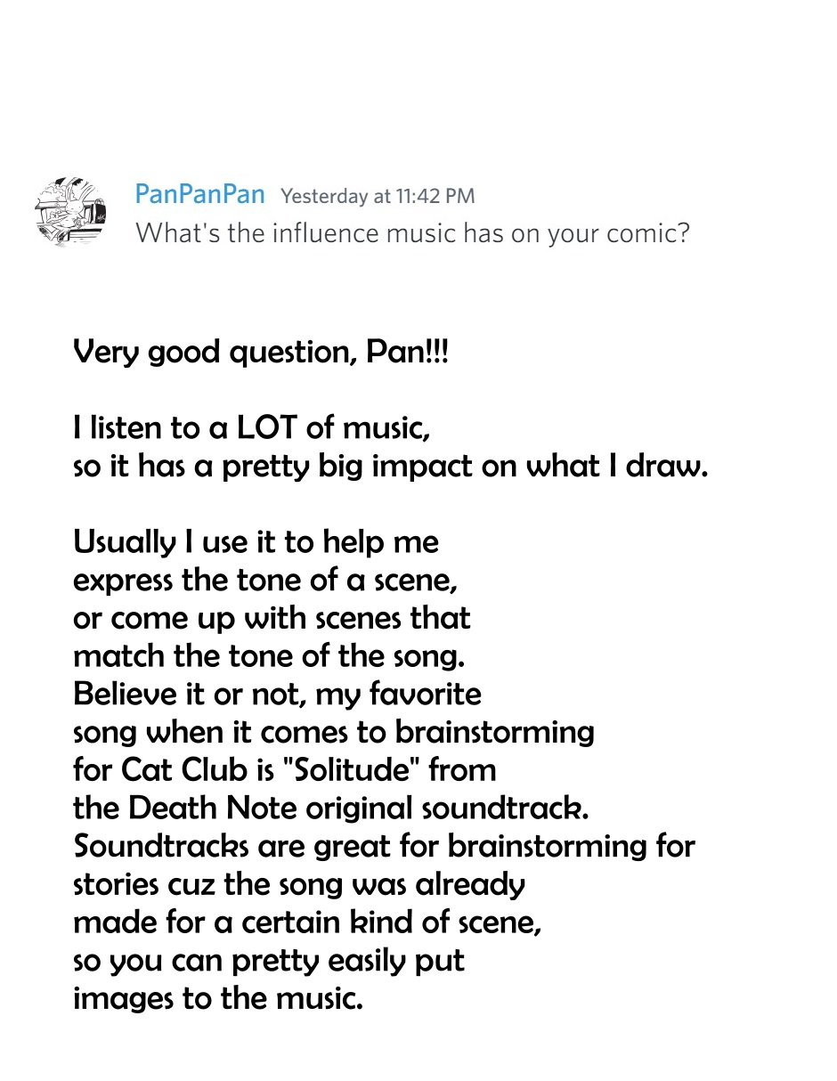Click the line "I listen to a LOT of music,"
Viewport: 837px width, 1081px height.
252,428
